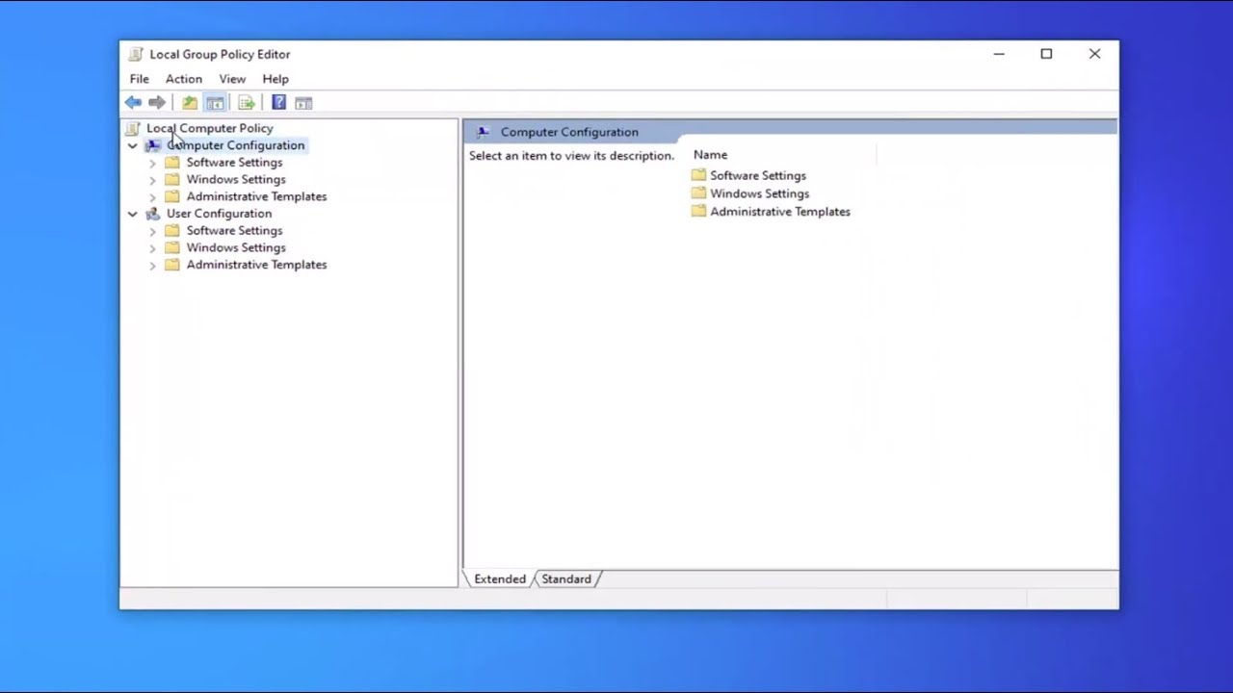Select Local Computer Policy tree root

[x=210, y=128]
